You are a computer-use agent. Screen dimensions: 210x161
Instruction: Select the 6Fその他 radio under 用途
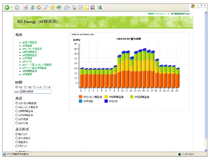point(16,123)
